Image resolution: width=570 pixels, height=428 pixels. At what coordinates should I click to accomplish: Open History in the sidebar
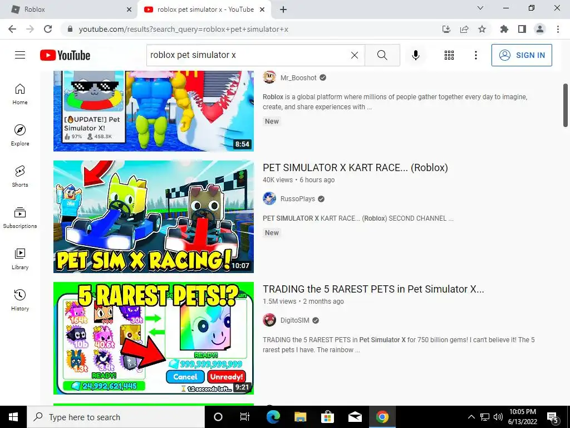20,300
